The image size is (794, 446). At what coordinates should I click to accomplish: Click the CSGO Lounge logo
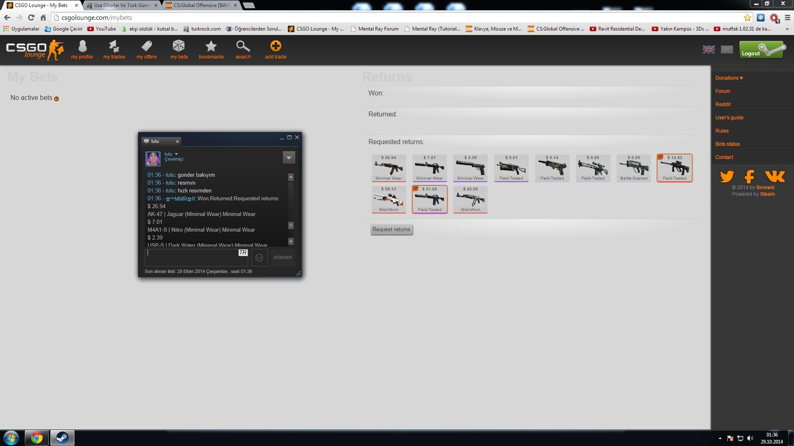(35, 50)
